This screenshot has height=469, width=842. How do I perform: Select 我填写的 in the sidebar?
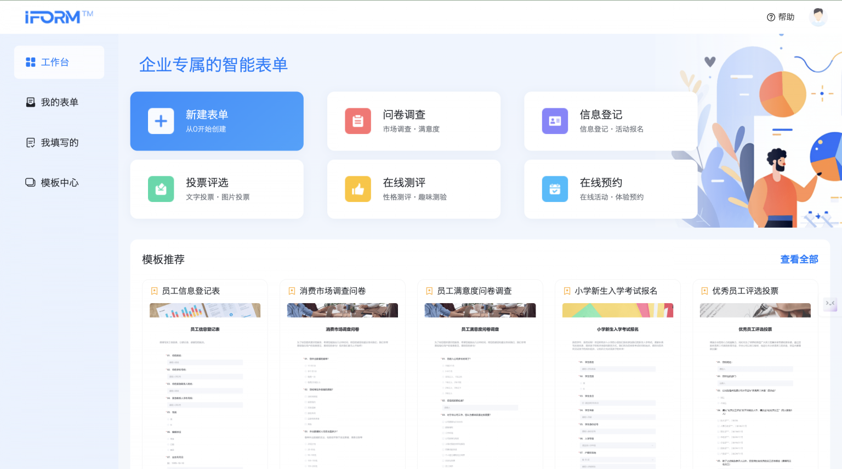click(x=59, y=142)
